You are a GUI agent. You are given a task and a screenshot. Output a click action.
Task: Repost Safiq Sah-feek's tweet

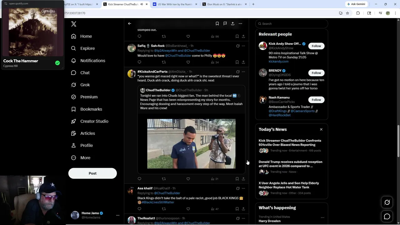click(164, 62)
